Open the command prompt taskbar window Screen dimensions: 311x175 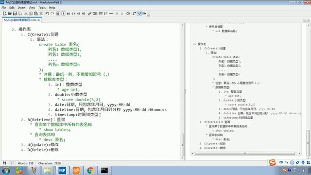pos(104,171)
